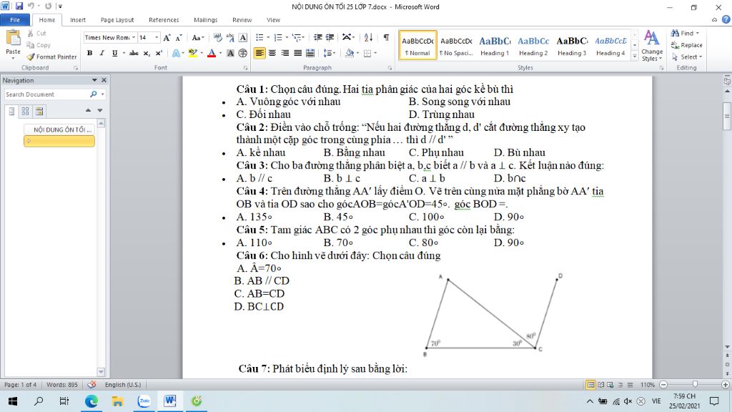Decrease paragraph indent

click(318, 37)
